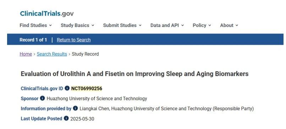Go to Home breadcrumb link
This screenshot has height=129, width=286.
(26, 54)
